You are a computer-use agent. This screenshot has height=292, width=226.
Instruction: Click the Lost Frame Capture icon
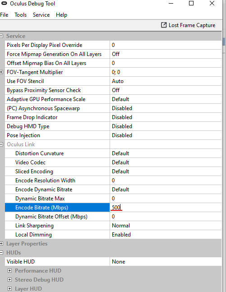tap(164, 25)
